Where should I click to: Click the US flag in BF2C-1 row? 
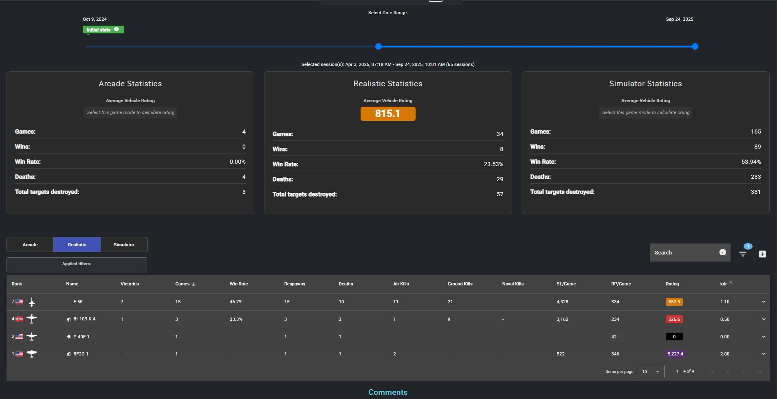pos(19,354)
